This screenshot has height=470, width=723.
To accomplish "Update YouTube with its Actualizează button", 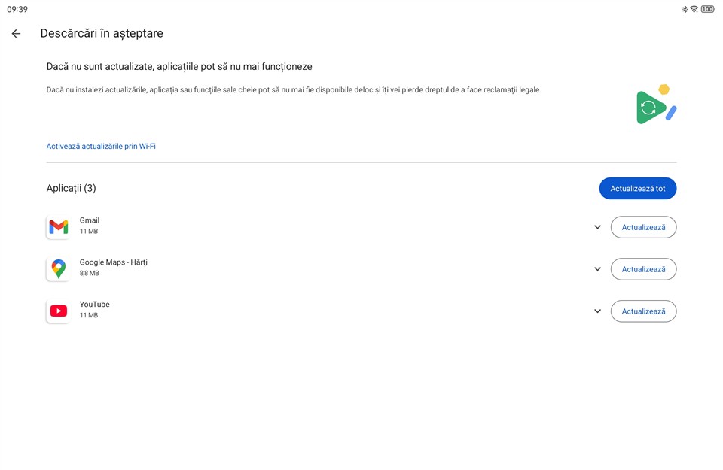I will pyautogui.click(x=643, y=311).
